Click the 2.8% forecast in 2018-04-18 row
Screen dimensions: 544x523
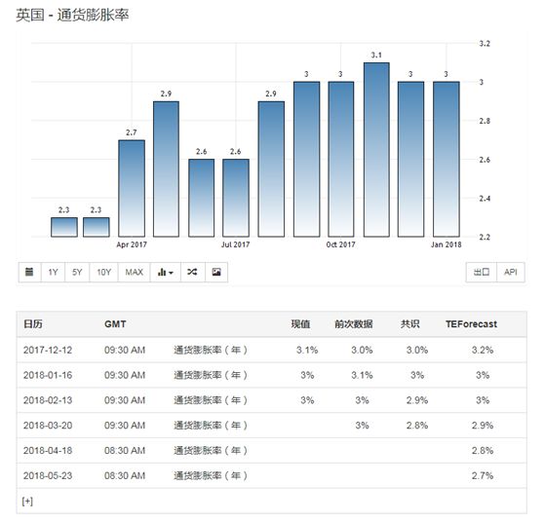(483, 451)
